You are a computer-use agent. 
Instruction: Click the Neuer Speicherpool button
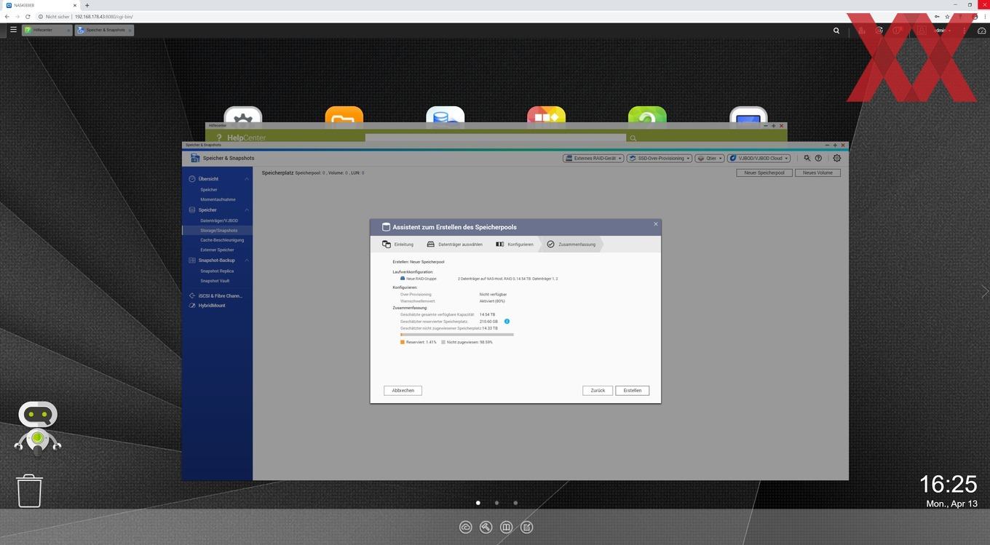pyautogui.click(x=764, y=173)
